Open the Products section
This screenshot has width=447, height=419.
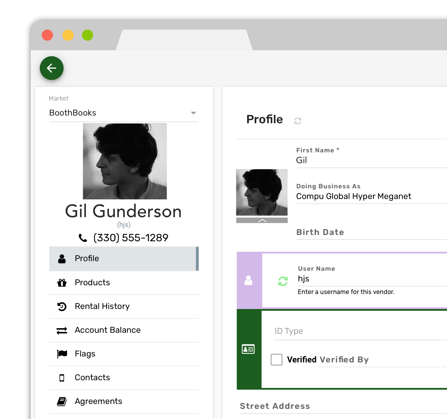tap(124, 282)
